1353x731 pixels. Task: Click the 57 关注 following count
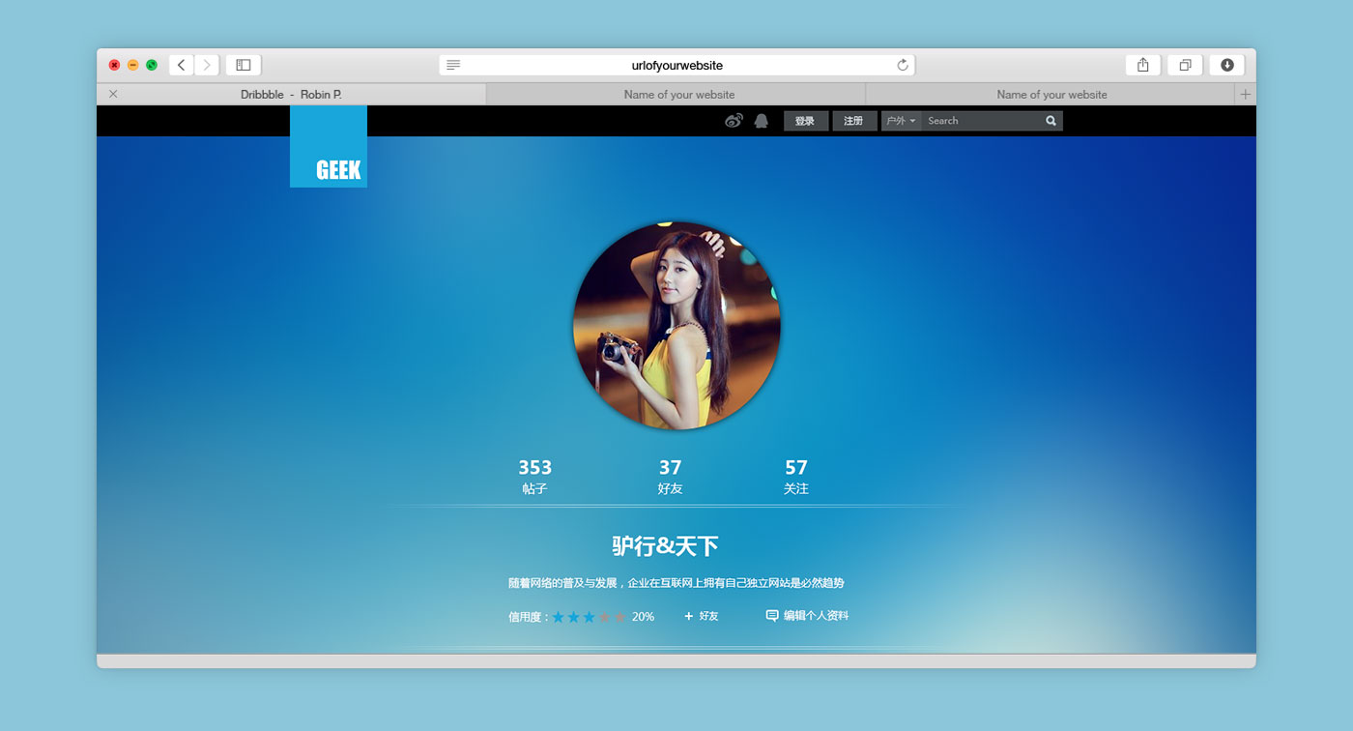[x=795, y=477]
